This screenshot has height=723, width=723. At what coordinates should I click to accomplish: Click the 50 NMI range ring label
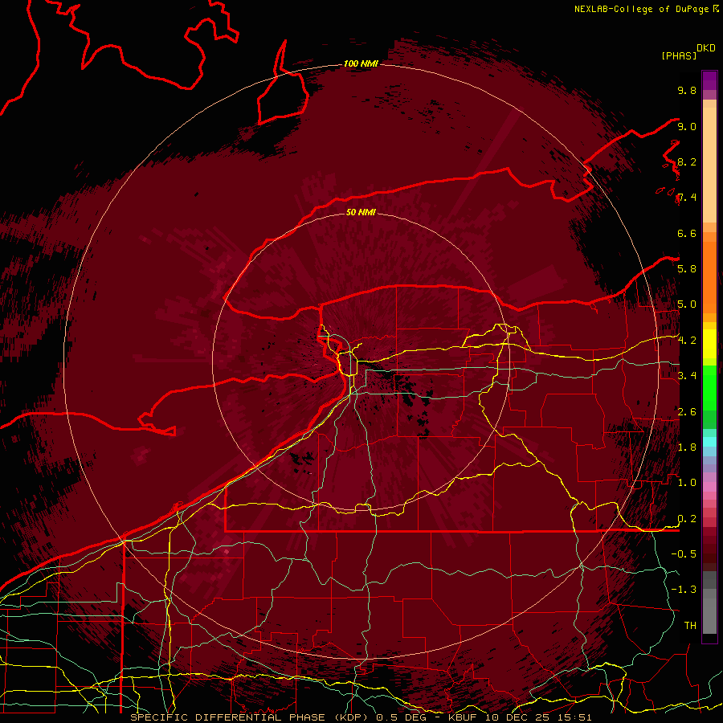point(361,212)
